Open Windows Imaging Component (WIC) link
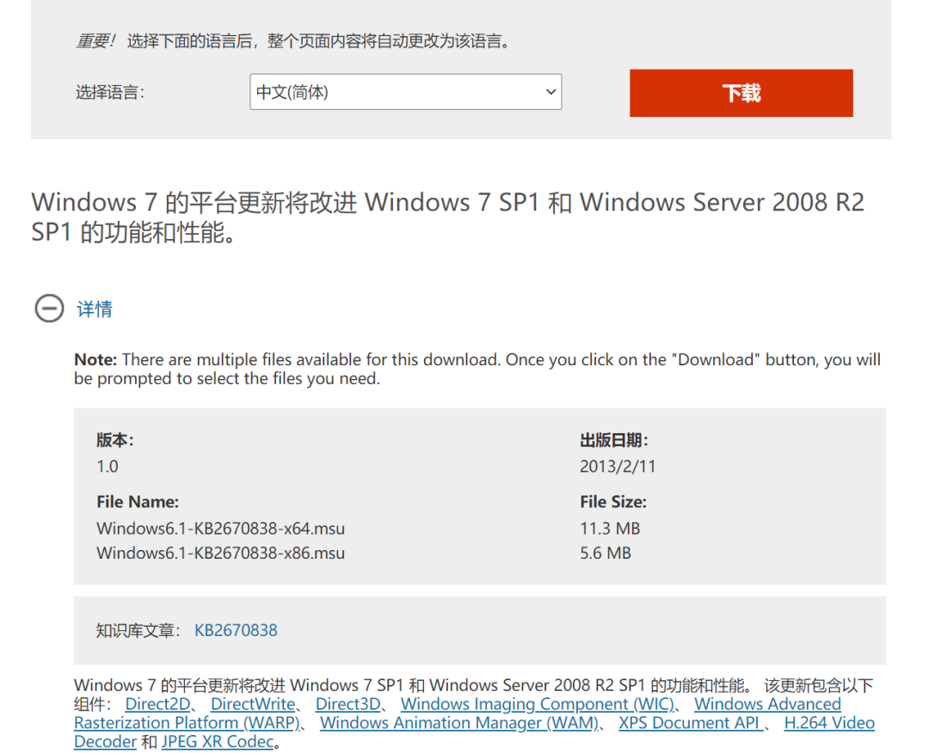Screen dimensions: 929x753 coord(538,704)
